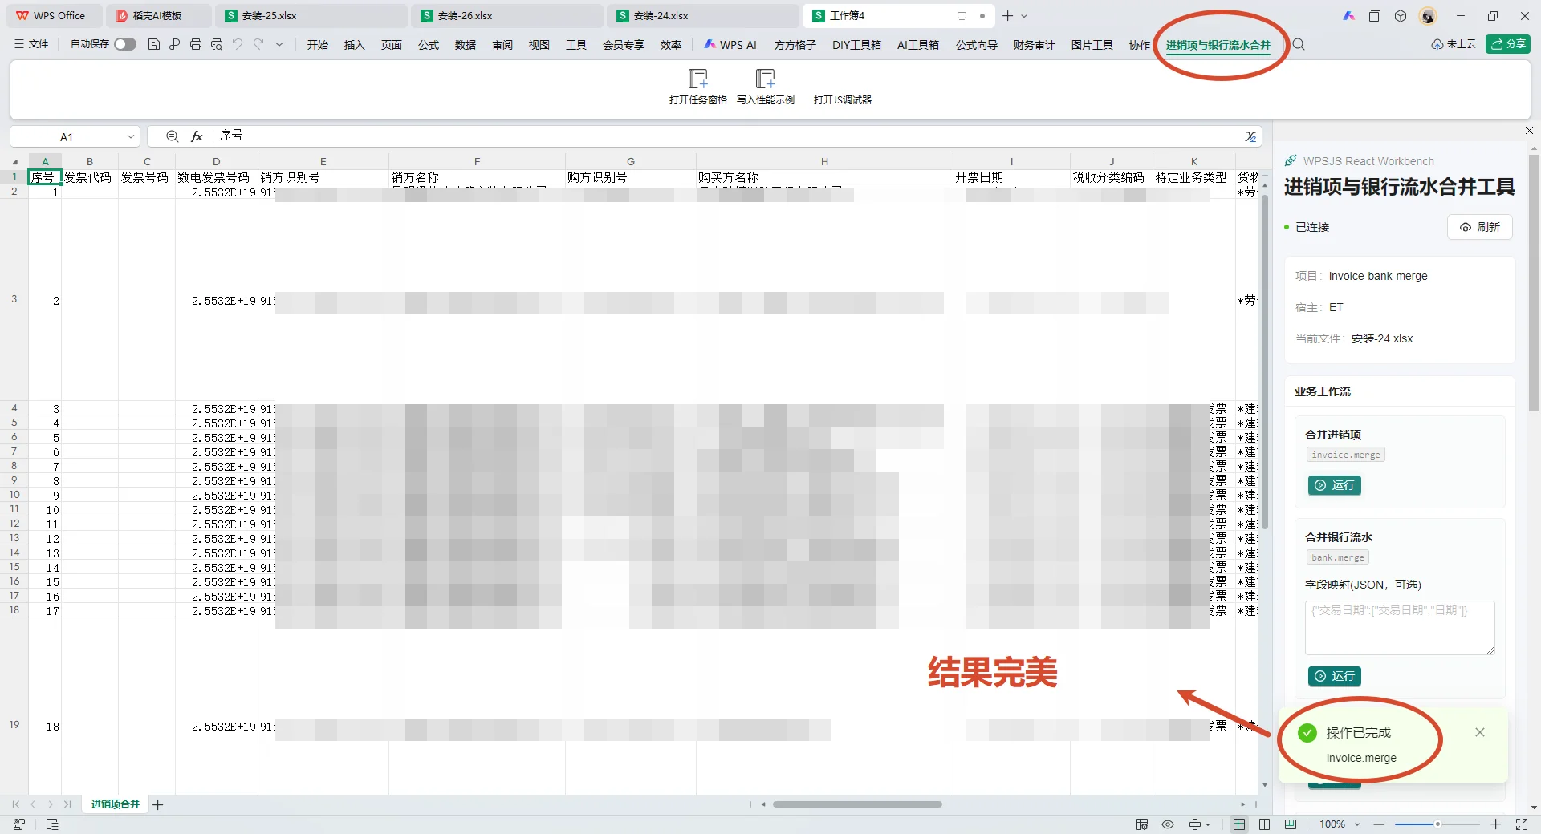This screenshot has width=1541, height=834.
Task: Expand the quick access toolbar dropdown arrow
Action: pos(279,44)
